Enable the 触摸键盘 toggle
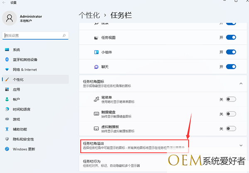 (231, 113)
